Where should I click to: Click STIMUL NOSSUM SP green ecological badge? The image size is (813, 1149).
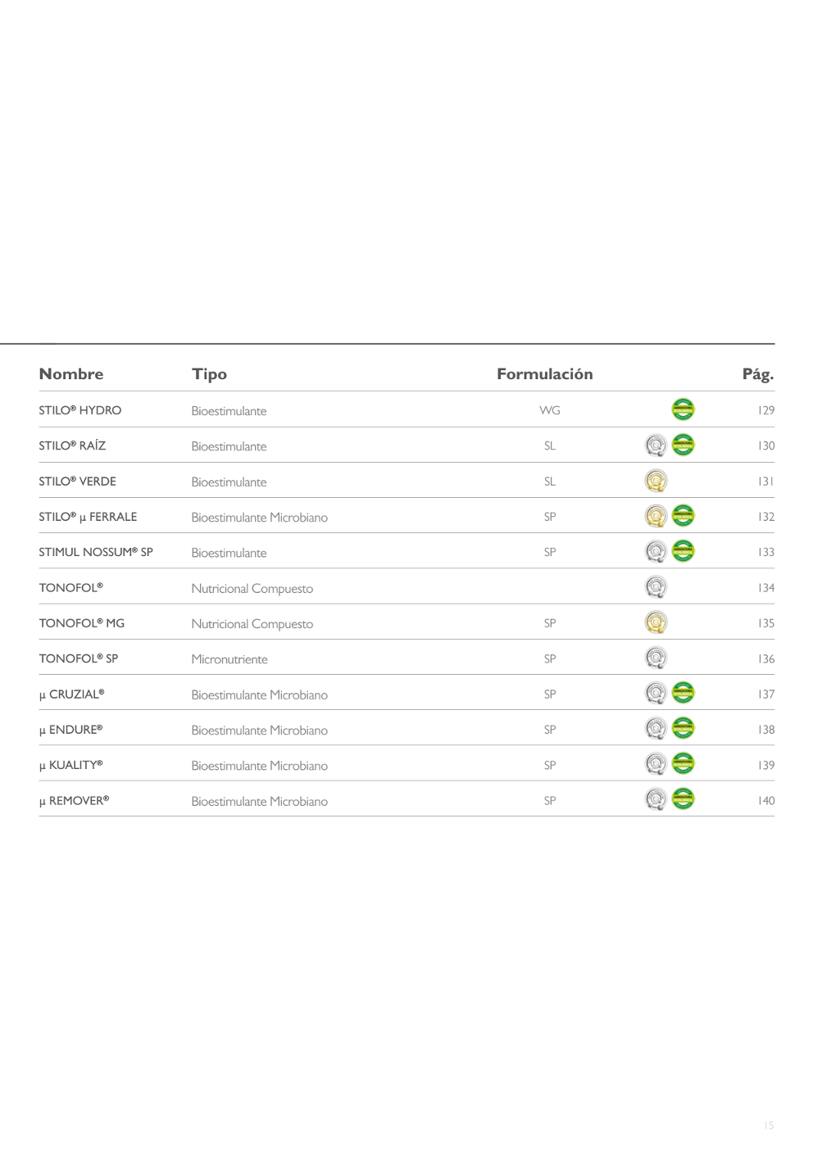[683, 551]
